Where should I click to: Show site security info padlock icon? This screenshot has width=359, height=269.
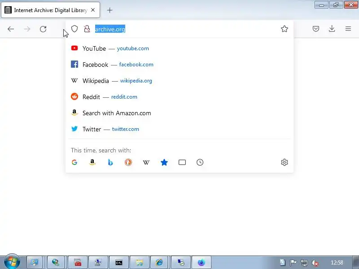coord(87,29)
